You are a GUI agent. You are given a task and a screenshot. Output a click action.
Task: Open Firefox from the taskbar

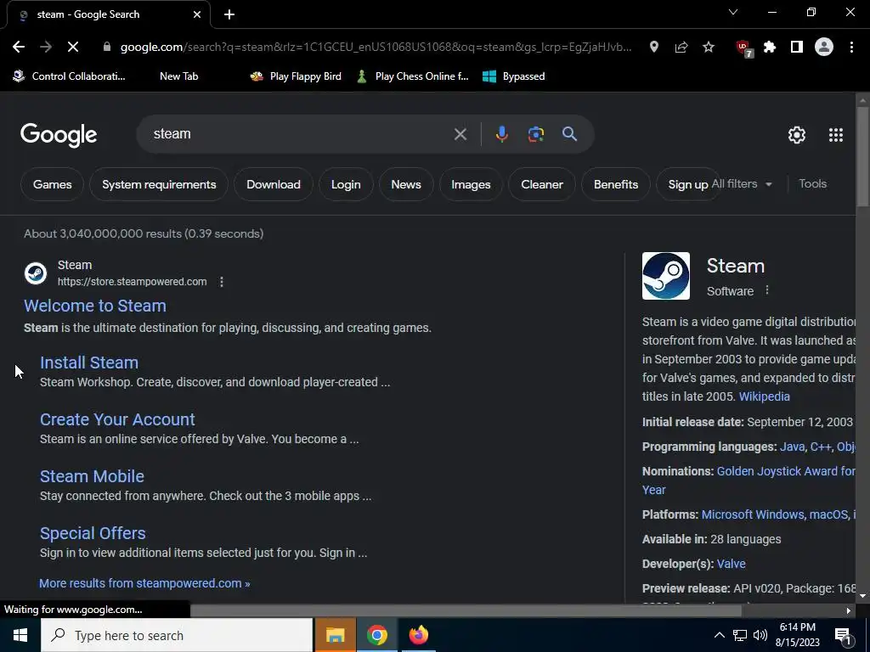tap(418, 635)
